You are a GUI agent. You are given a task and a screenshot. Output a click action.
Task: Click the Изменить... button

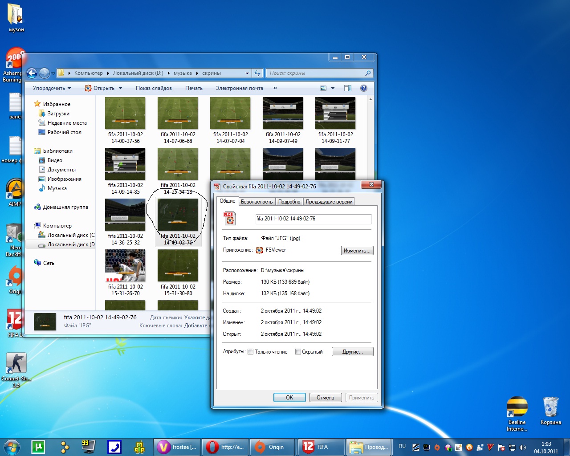(x=357, y=251)
